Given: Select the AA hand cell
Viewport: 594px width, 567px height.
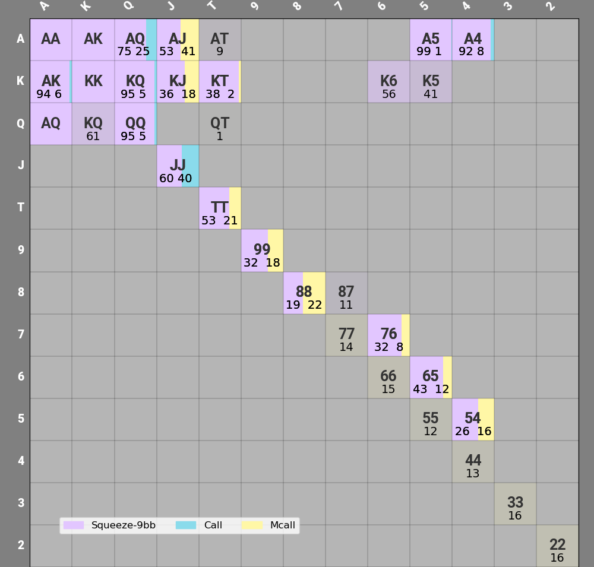Looking at the screenshot, I should point(51,40).
